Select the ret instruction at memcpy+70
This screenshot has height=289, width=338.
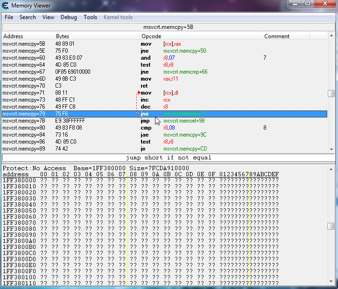click(164, 86)
